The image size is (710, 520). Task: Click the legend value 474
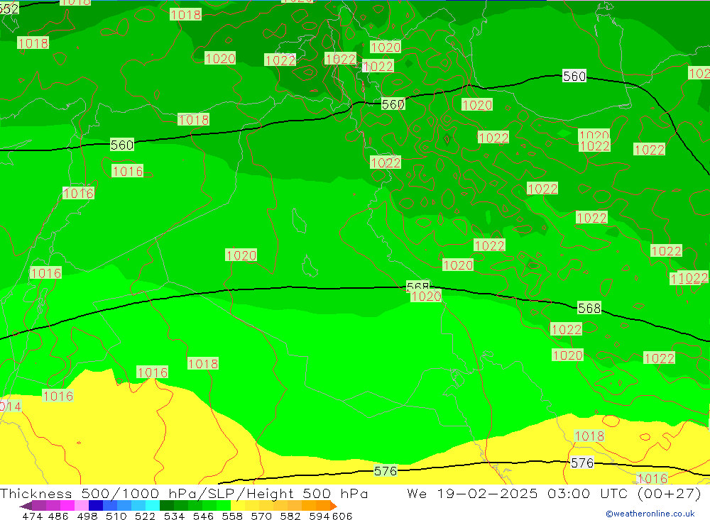(x=33, y=516)
